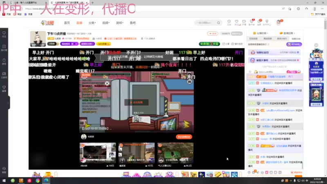Click the free 火箭 claim banner
Image resolution: width=327 pixels, height=184 pixels.
tap(209, 44)
